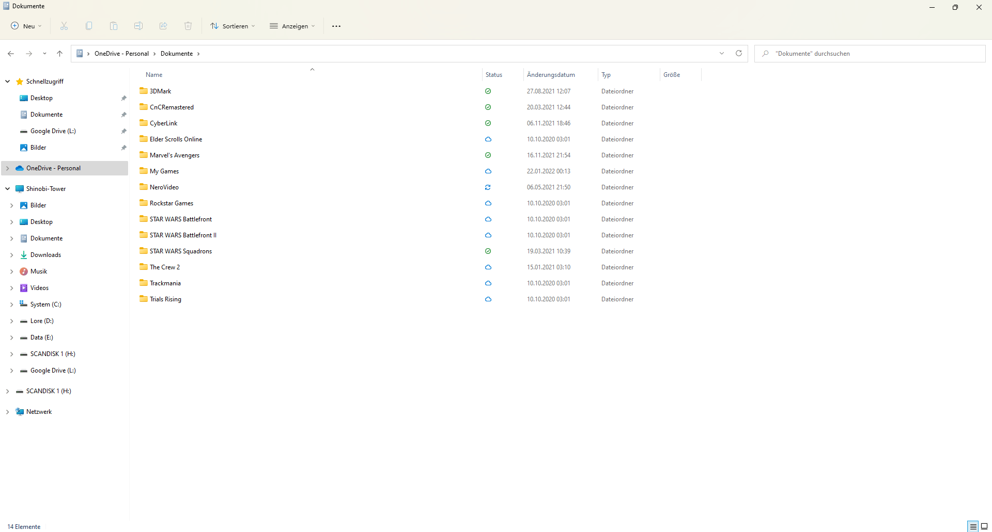Viewport: 992px width, 532px height.
Task: Collapse the Schnellzugriff tree section
Action: (x=8, y=82)
